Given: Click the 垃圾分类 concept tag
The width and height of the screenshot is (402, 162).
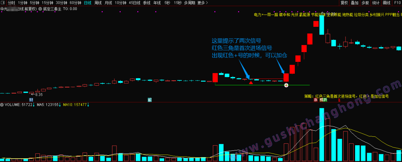Looking at the screenshot, I should click(361, 15).
